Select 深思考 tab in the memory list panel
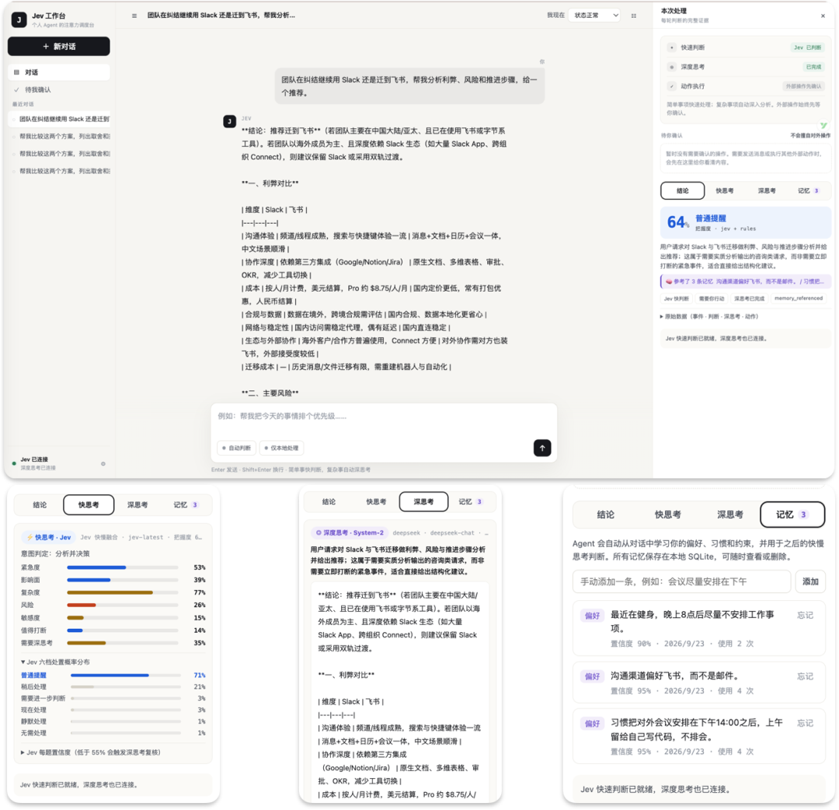 click(x=729, y=515)
